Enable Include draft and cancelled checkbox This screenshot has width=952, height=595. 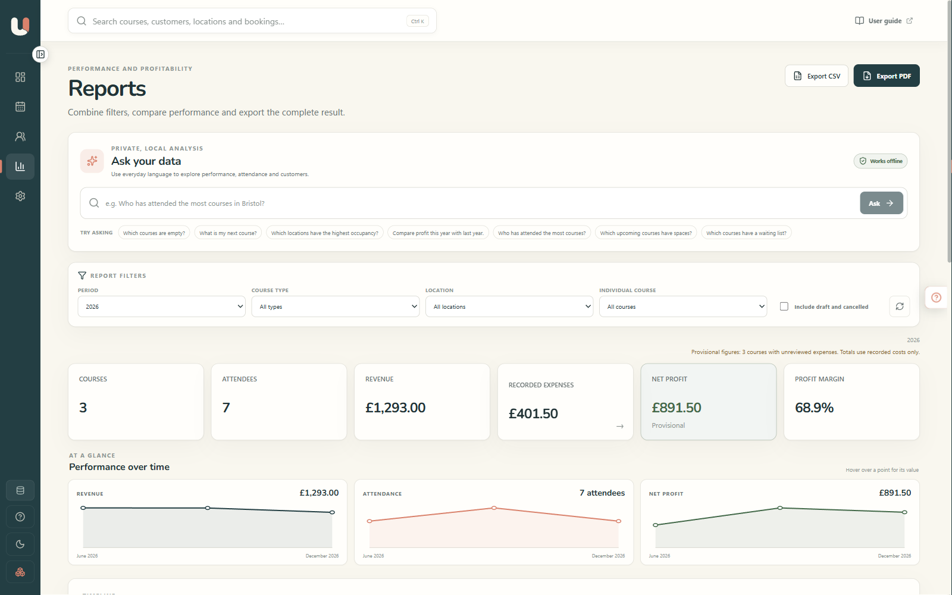(784, 306)
